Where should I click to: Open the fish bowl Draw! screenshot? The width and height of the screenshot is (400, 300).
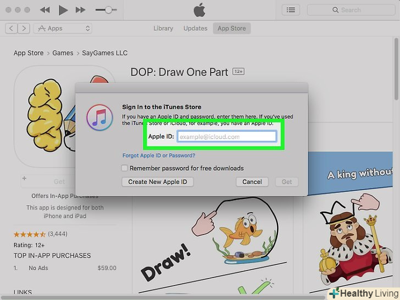pyautogui.click(x=212, y=245)
